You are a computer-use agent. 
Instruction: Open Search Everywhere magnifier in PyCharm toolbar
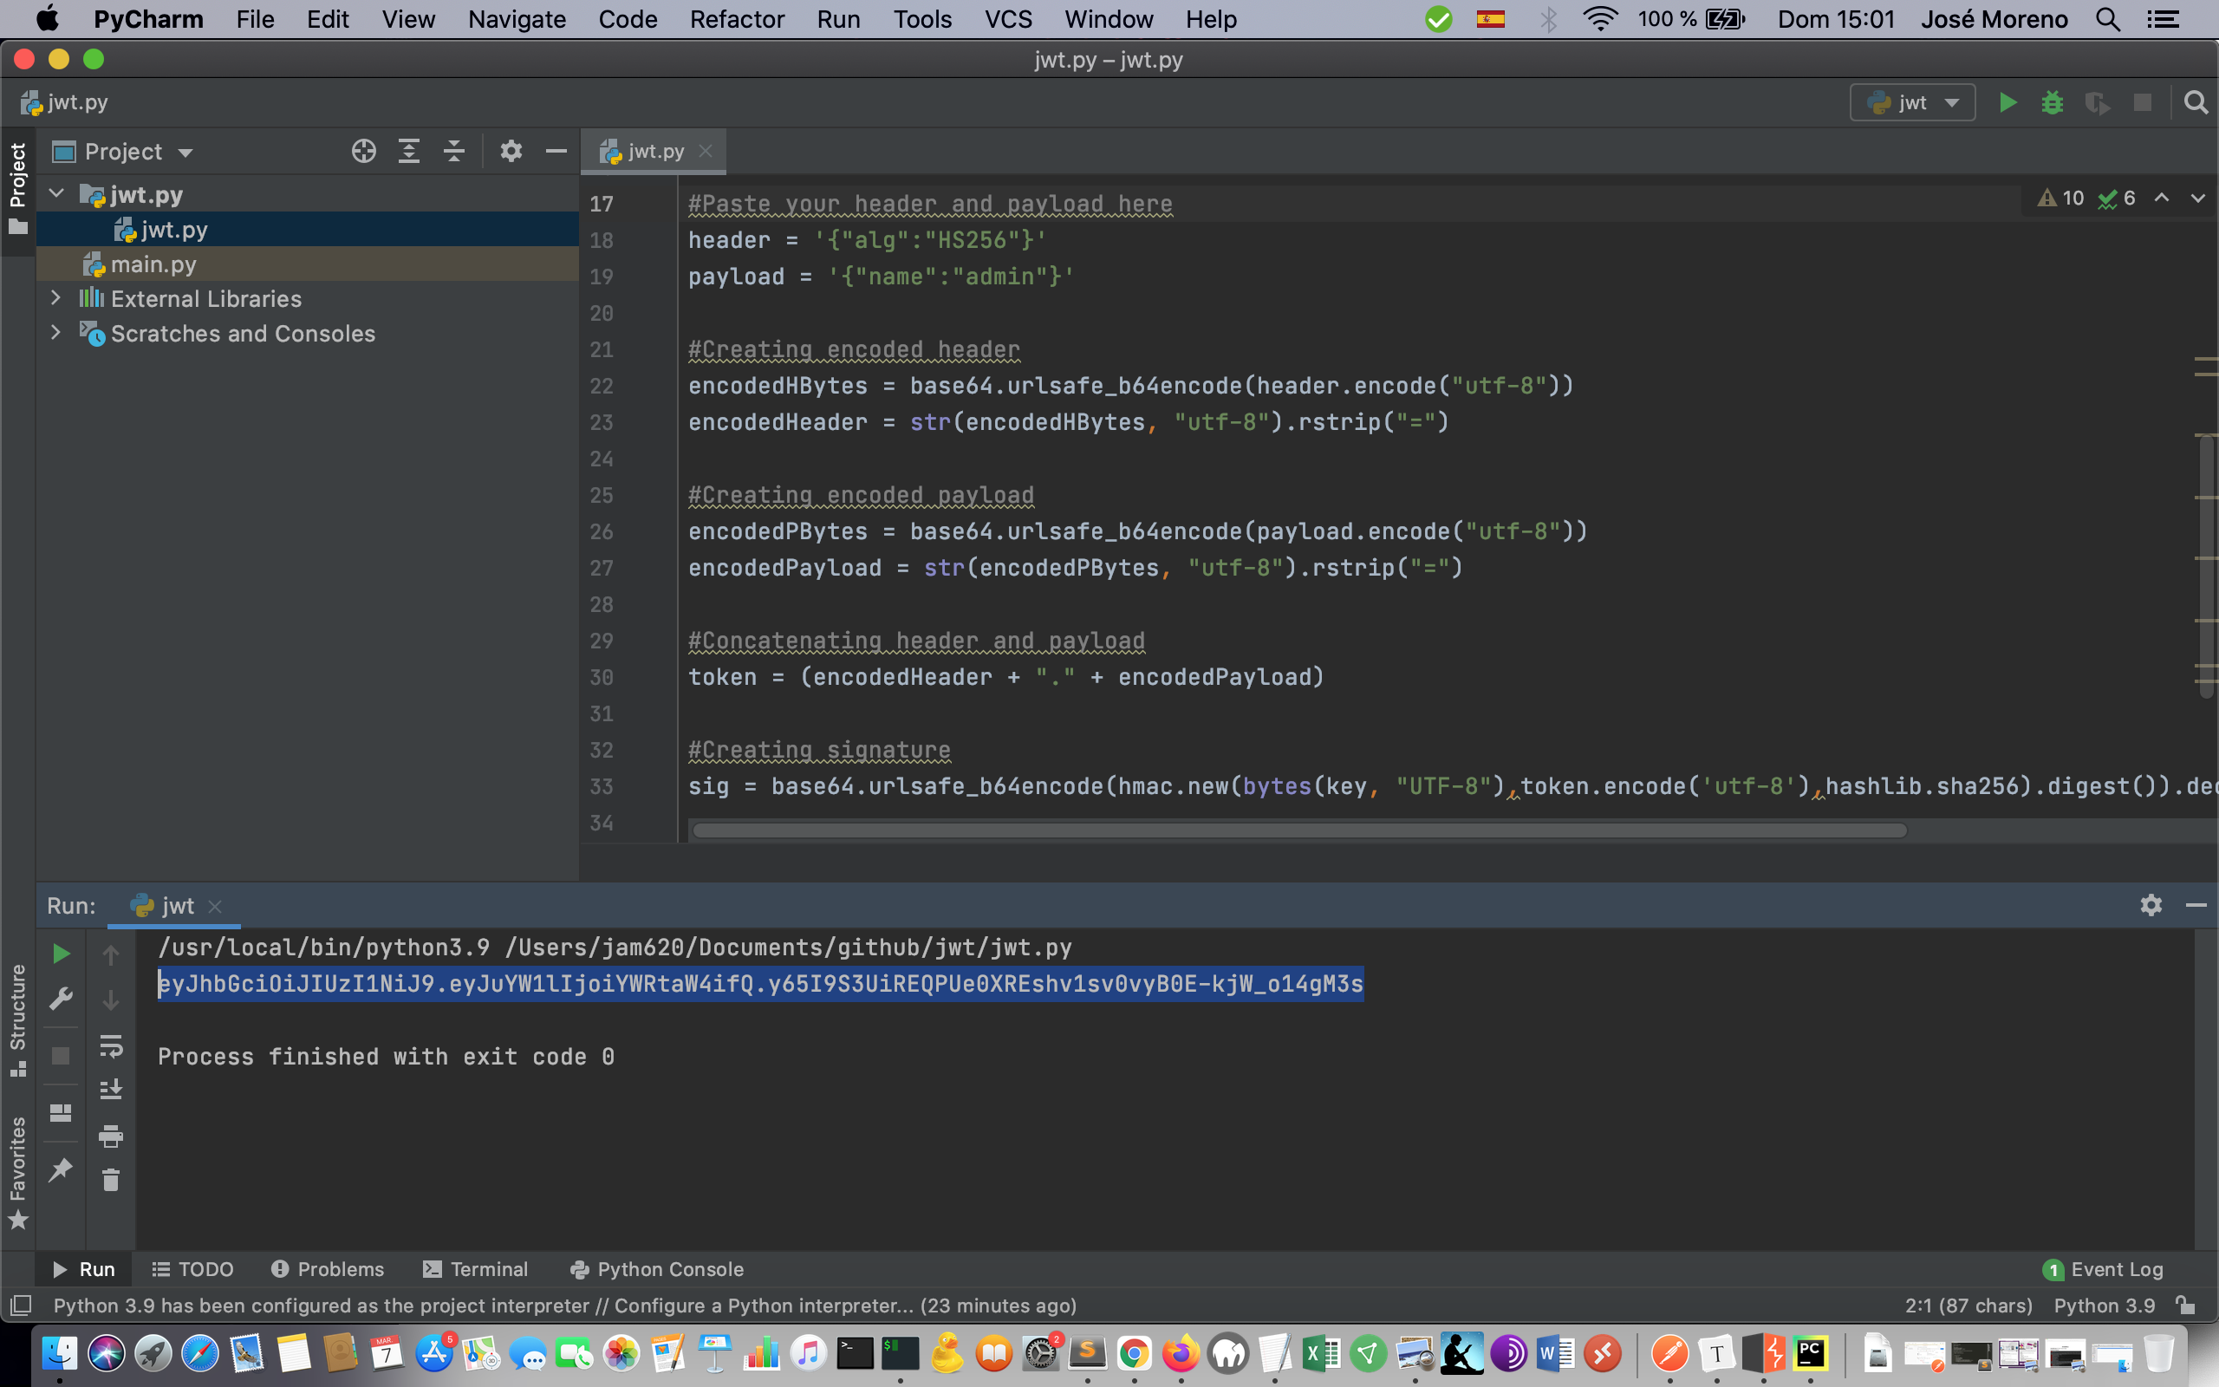click(2195, 103)
